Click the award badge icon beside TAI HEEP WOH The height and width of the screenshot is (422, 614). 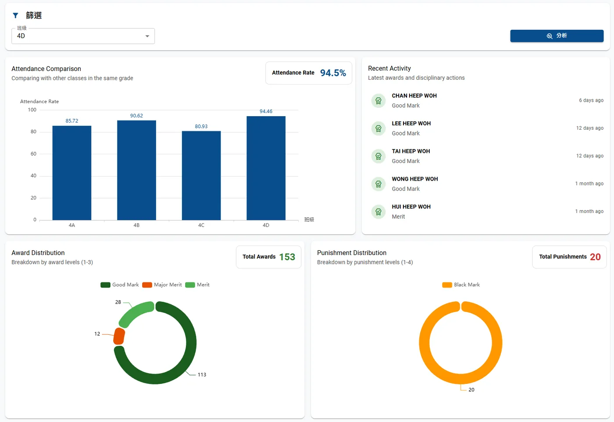[378, 156]
